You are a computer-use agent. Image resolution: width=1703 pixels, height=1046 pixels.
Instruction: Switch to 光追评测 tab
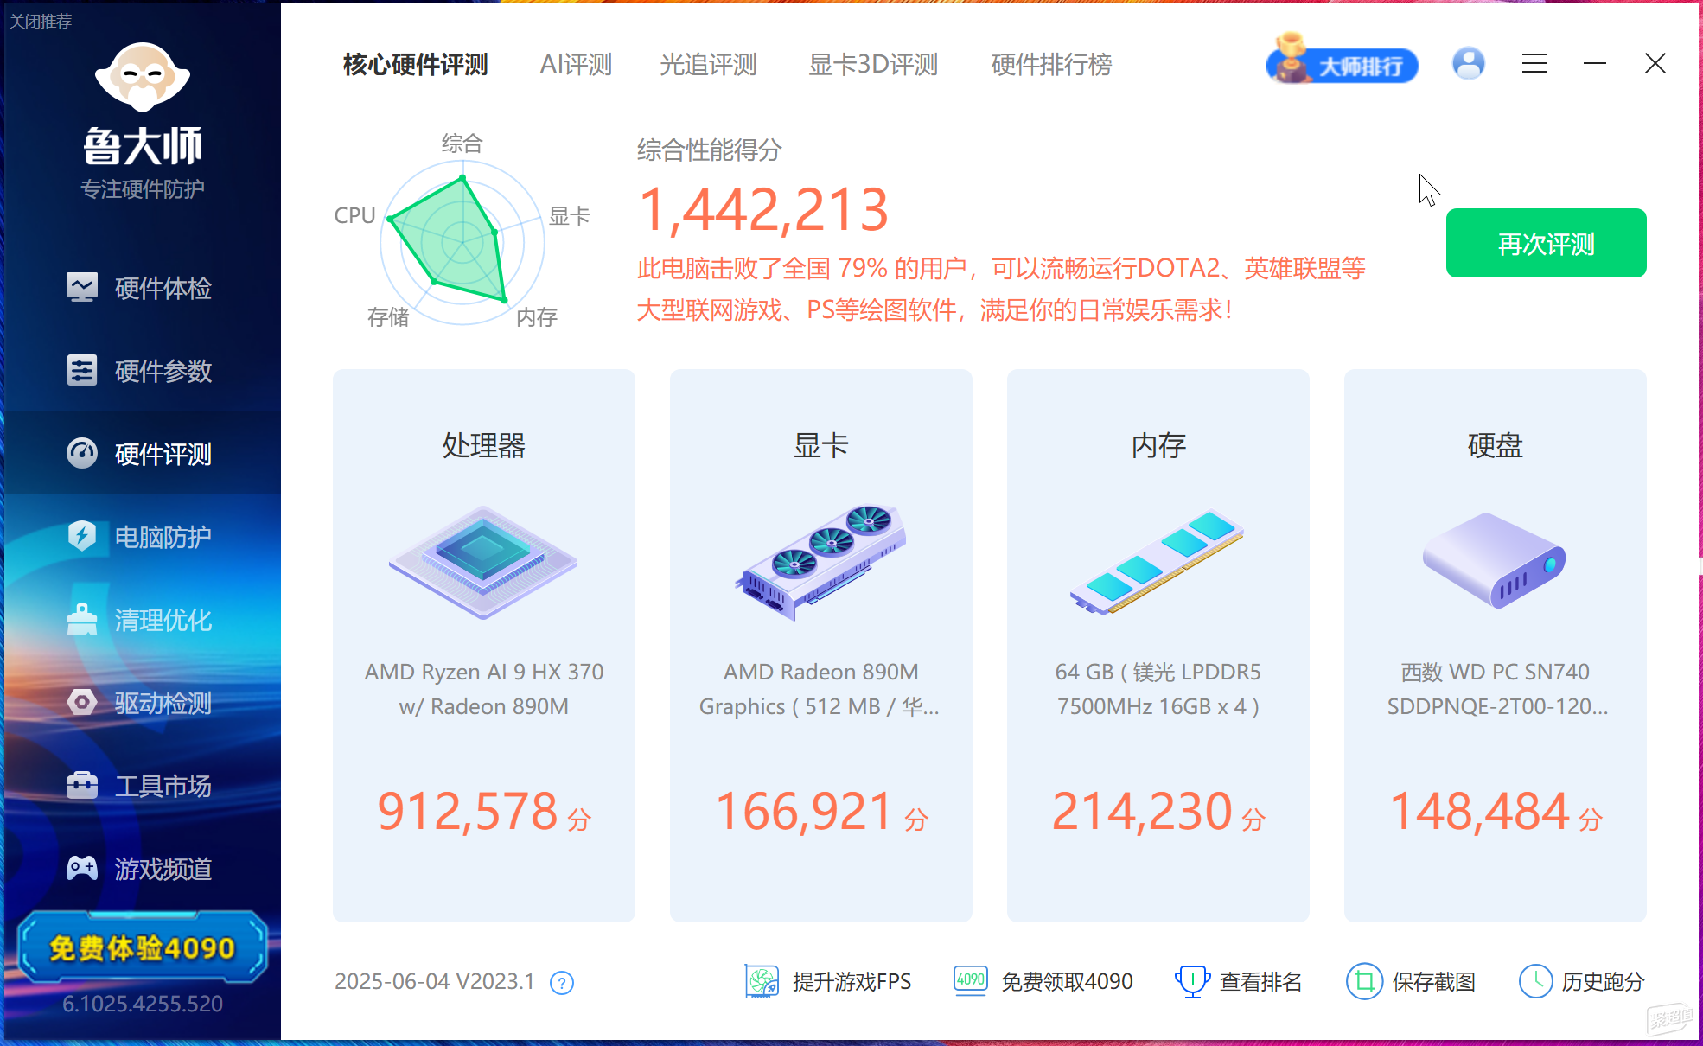coord(708,65)
